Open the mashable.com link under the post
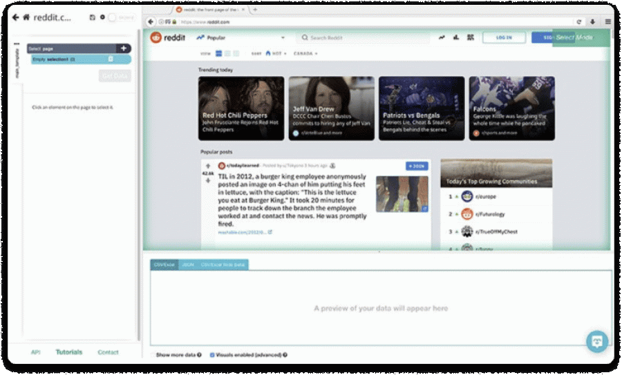This screenshot has width=622, height=375. tap(245, 232)
